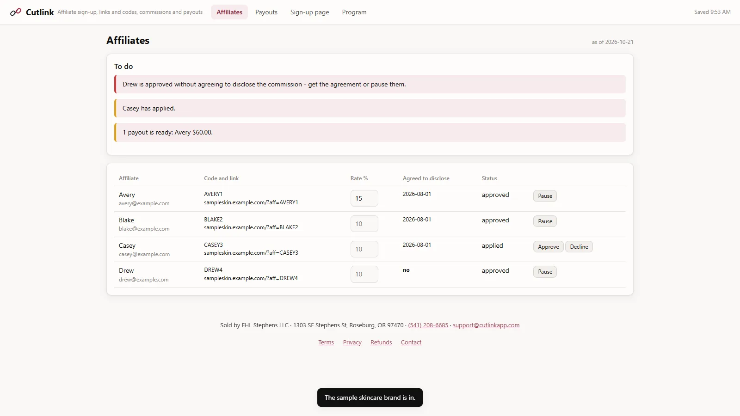Click the Avery $60.00 payout ready notice
Screen dimensions: 740x416
coord(370,132)
